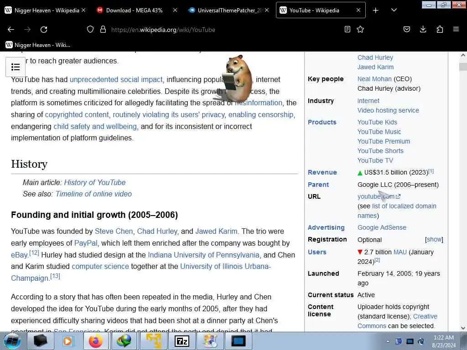467x350 pixels.
Task: Close the UniversalThemePatcher tab
Action: (x=267, y=10)
